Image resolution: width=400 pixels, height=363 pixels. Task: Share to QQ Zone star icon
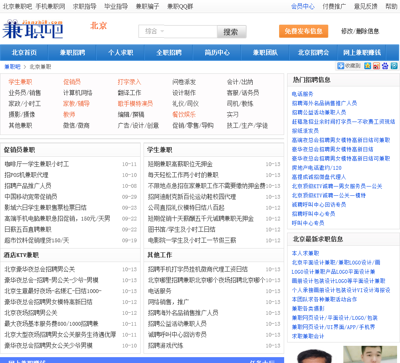(368, 66)
